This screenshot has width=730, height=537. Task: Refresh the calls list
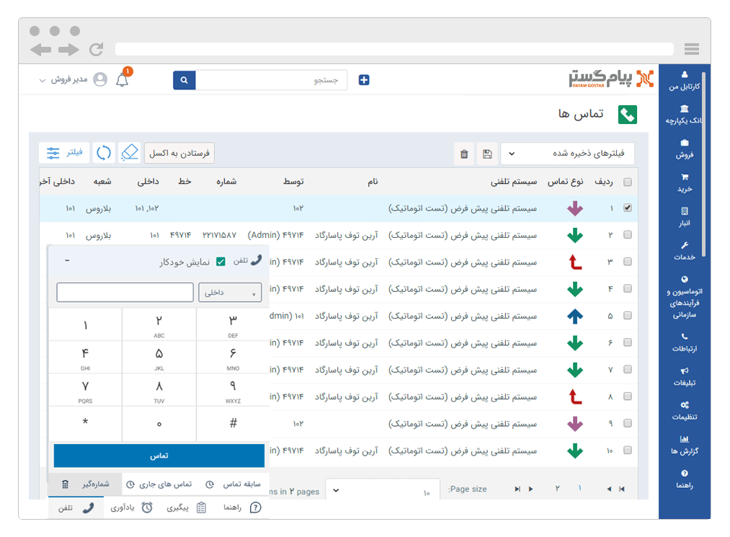point(103,152)
